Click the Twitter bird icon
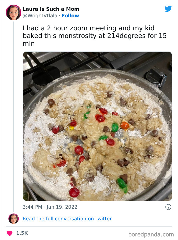 point(168,9)
